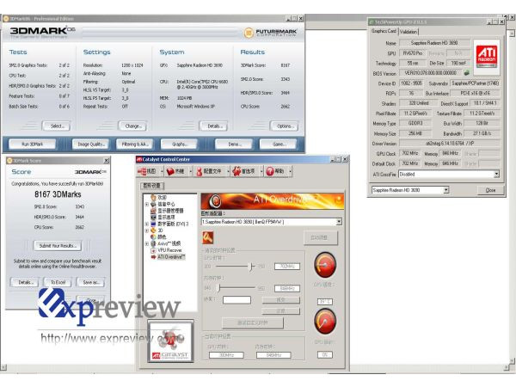Click Details under the System column
This screenshot has height=387, width=516.
click(x=213, y=126)
